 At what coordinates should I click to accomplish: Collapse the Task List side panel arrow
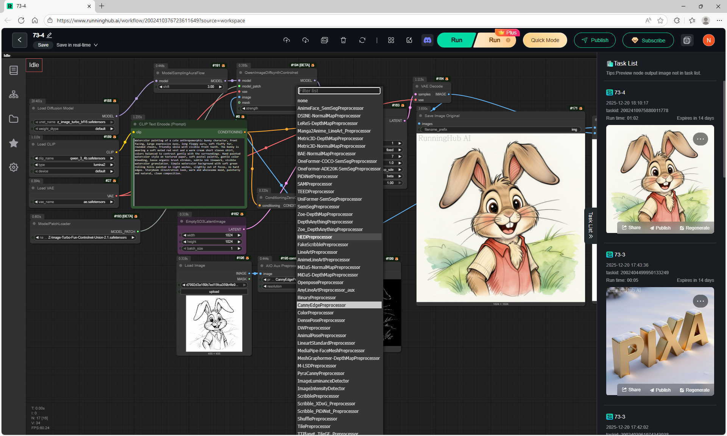point(590,236)
